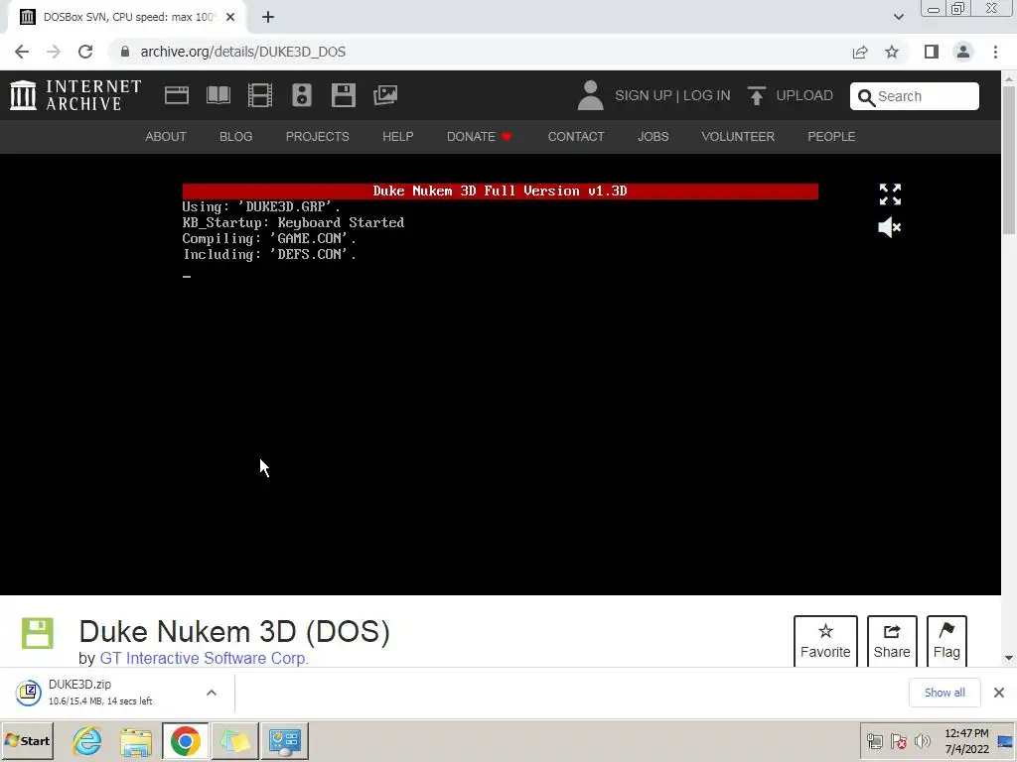Click the Favorite button
1017x762 pixels.
click(825, 641)
